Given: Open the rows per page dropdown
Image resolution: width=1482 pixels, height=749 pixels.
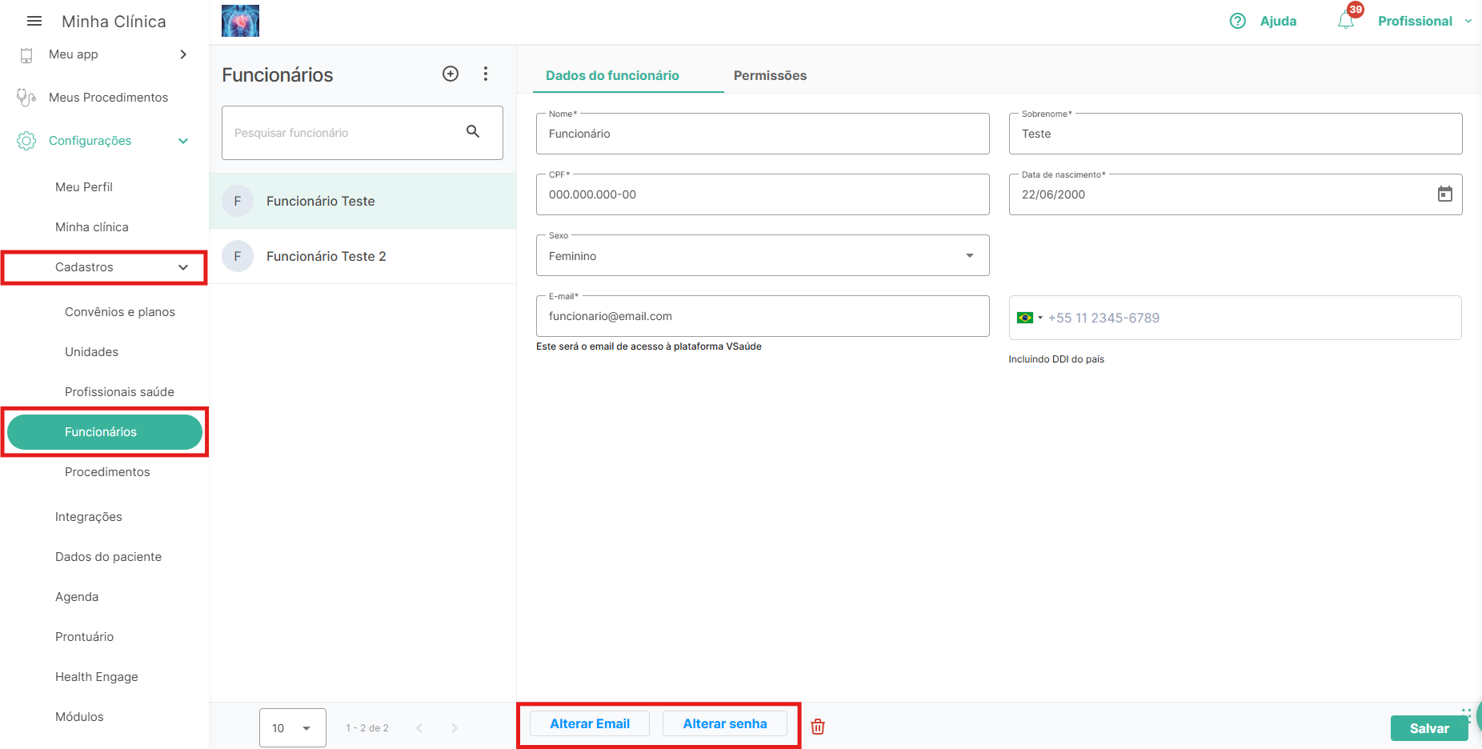Looking at the screenshot, I should 293,728.
